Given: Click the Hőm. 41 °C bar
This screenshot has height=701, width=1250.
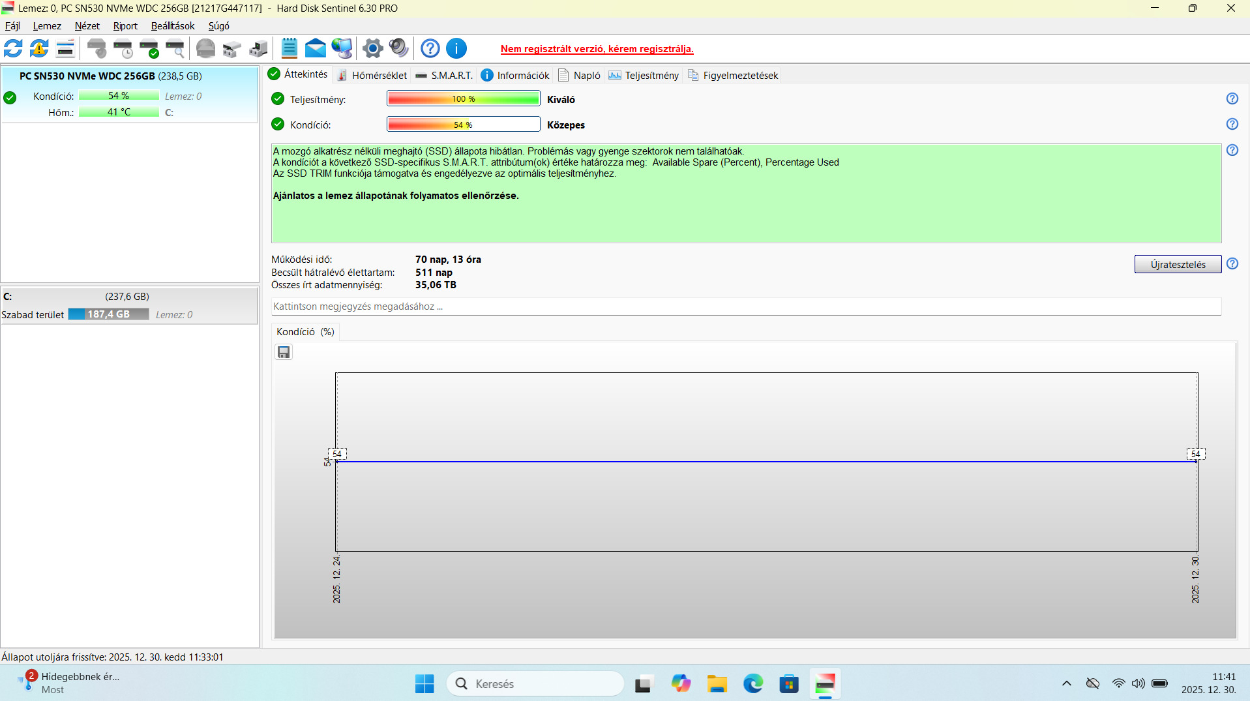Looking at the screenshot, I should point(119,112).
